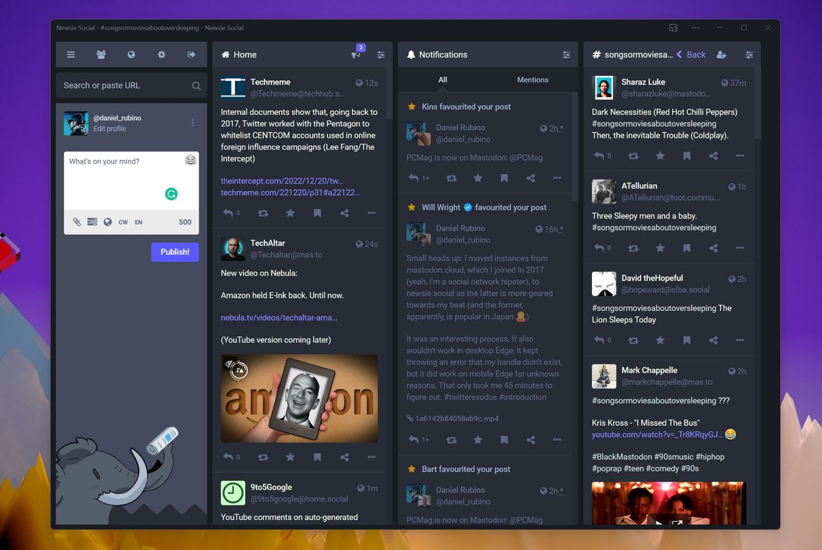Switch to the Mentions tab
The width and height of the screenshot is (822, 550).
(x=532, y=79)
